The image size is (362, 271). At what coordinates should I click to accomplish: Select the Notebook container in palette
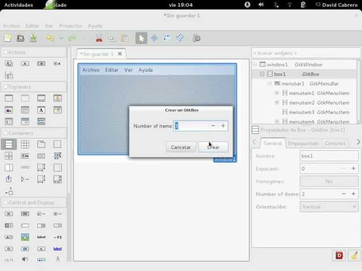point(41,145)
